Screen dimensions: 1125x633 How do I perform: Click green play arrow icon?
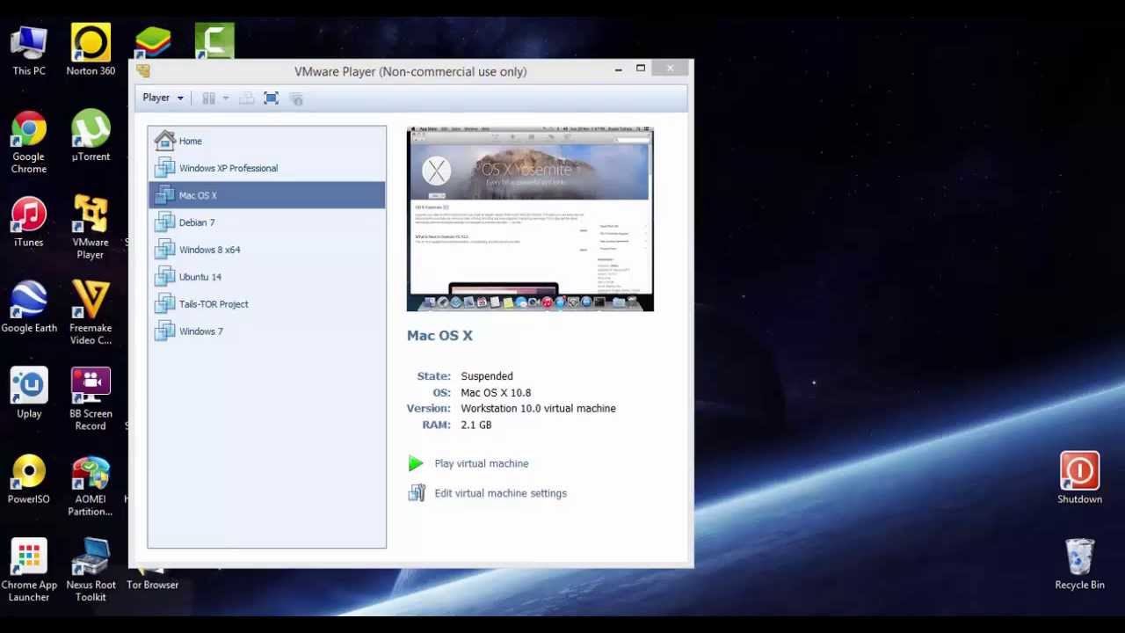coord(416,463)
